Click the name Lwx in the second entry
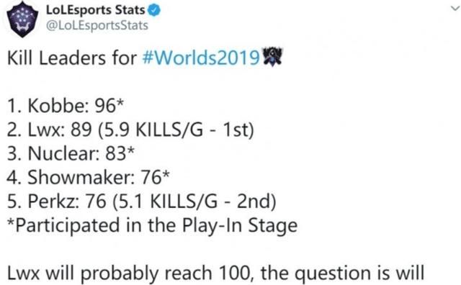Screen dimensions: 461x285 [x=46, y=130]
